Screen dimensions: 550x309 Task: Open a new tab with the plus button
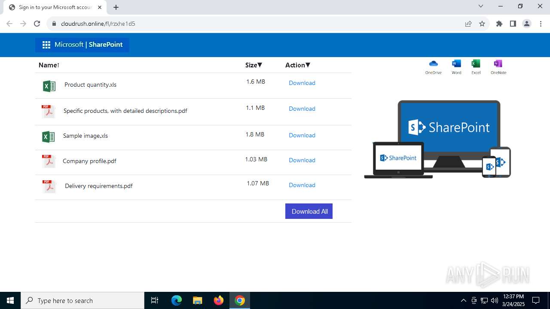[116, 7]
